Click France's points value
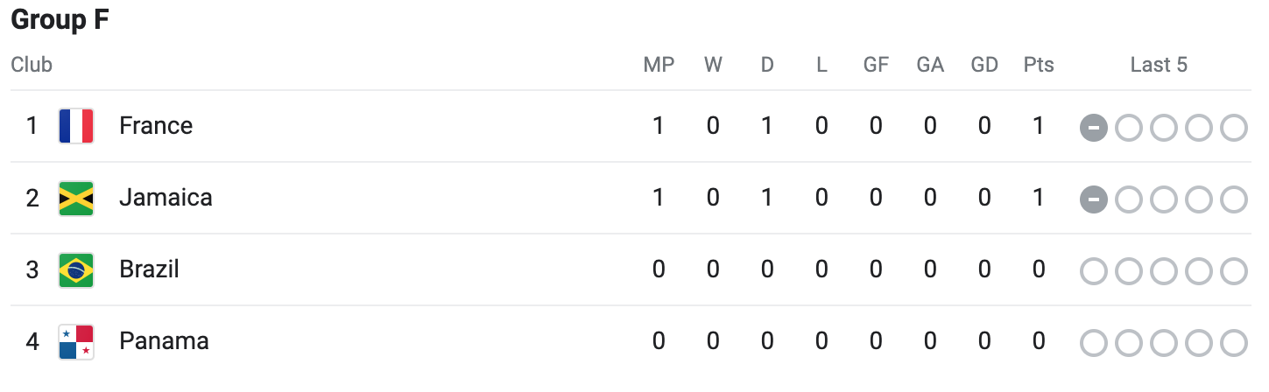1269x392 pixels. pyautogui.click(x=1039, y=126)
